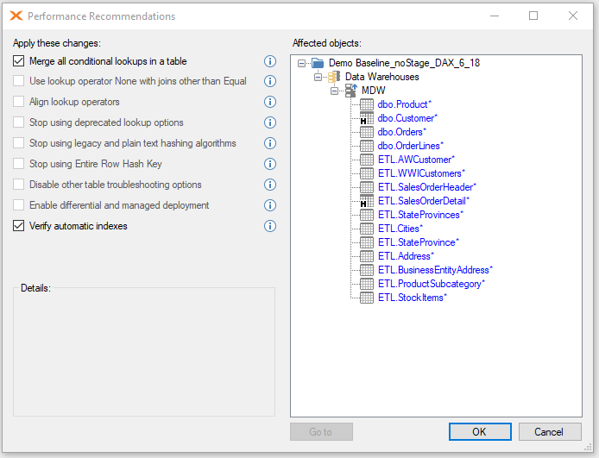Collapse the Data Warehouses tree node
The height and width of the screenshot is (458, 599).
coord(318,77)
